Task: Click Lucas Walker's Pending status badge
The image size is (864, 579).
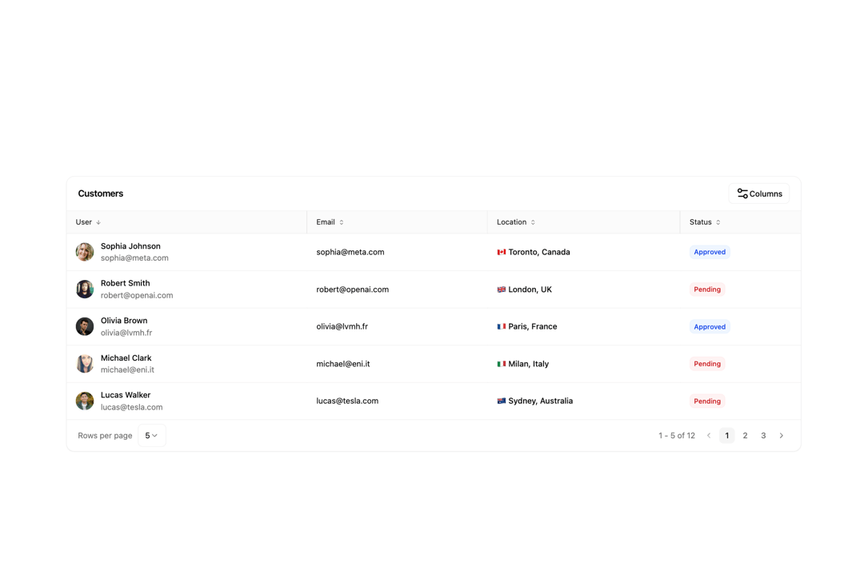Action: (707, 401)
